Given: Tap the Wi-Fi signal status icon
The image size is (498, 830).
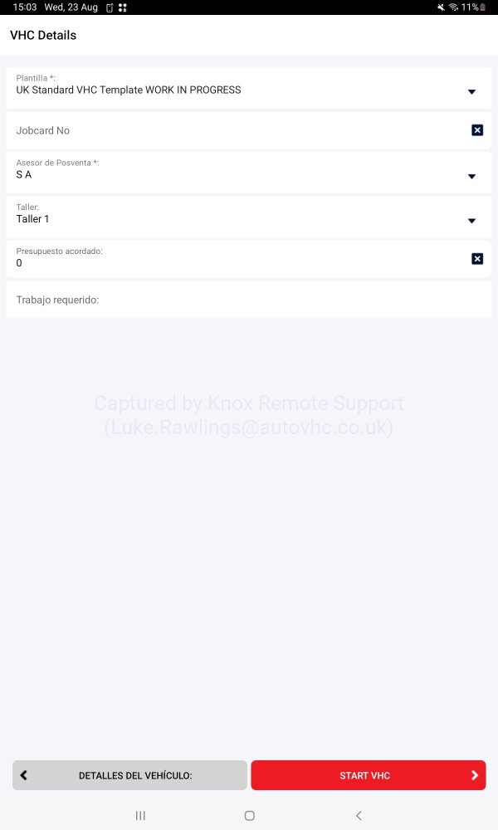Looking at the screenshot, I should (453, 7).
